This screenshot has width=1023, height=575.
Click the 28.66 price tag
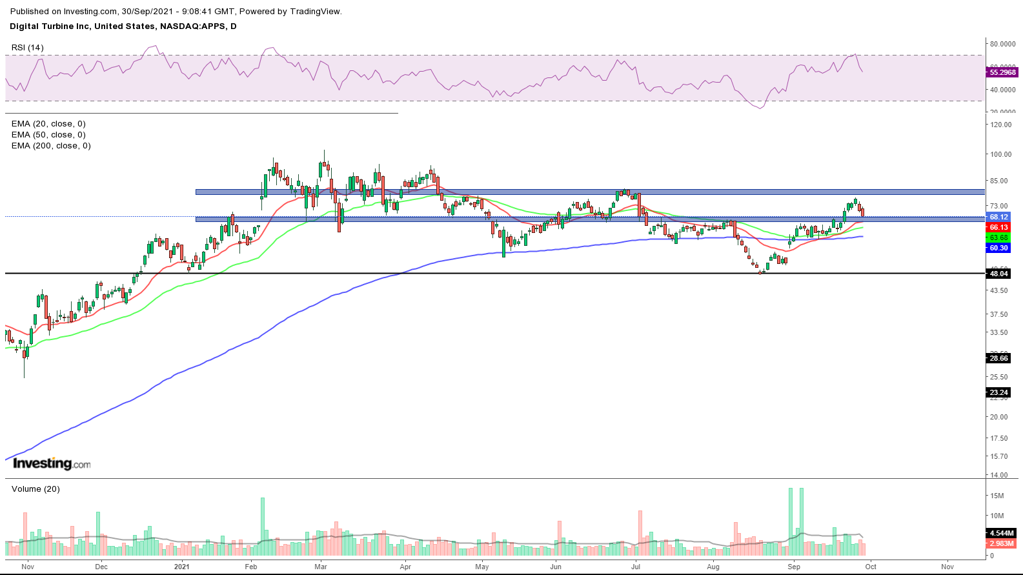[998, 358]
